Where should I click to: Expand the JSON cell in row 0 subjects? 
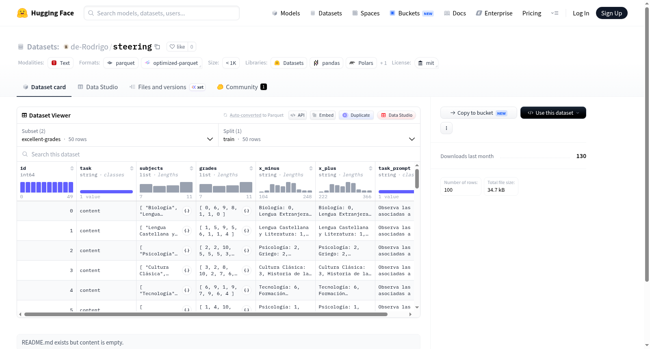click(x=187, y=211)
